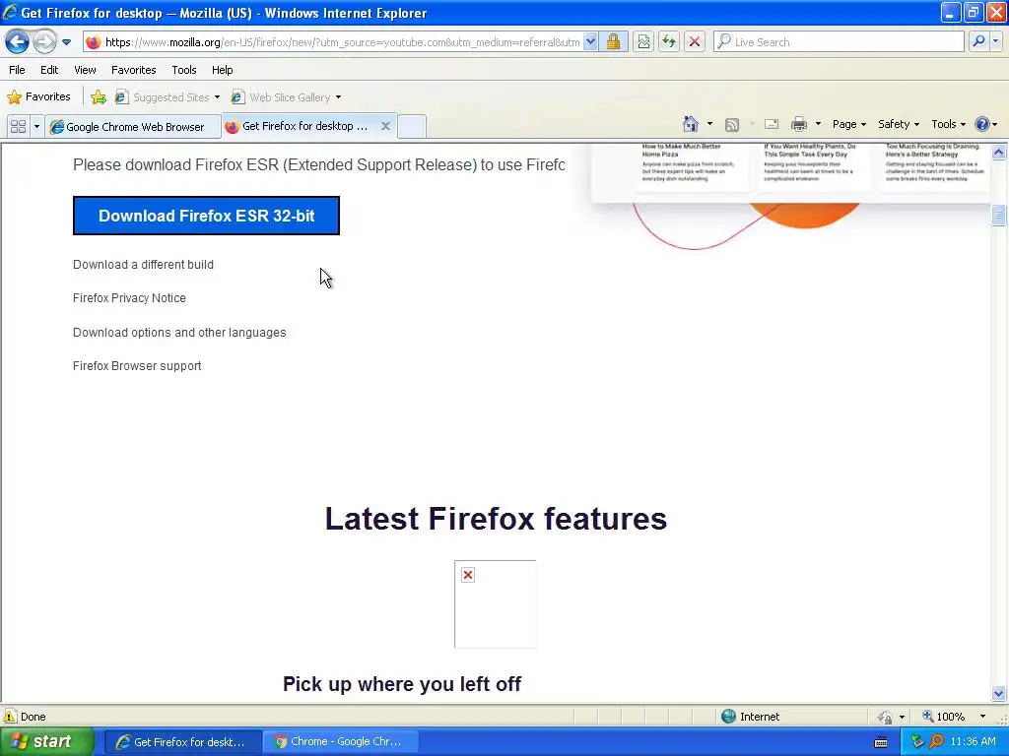The image size is (1009, 756).
Task: Switch to Google Chrome Web Browser tab
Action: 134,127
